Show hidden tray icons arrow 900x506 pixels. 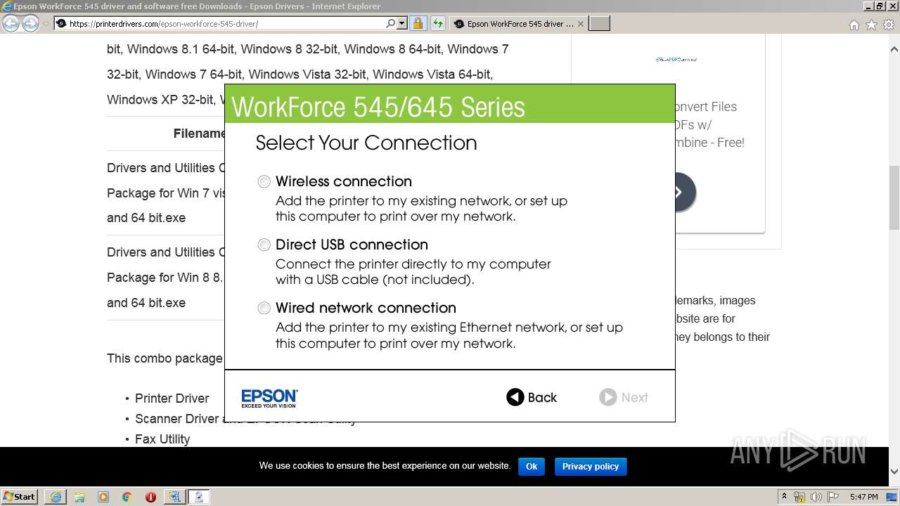tap(785, 497)
